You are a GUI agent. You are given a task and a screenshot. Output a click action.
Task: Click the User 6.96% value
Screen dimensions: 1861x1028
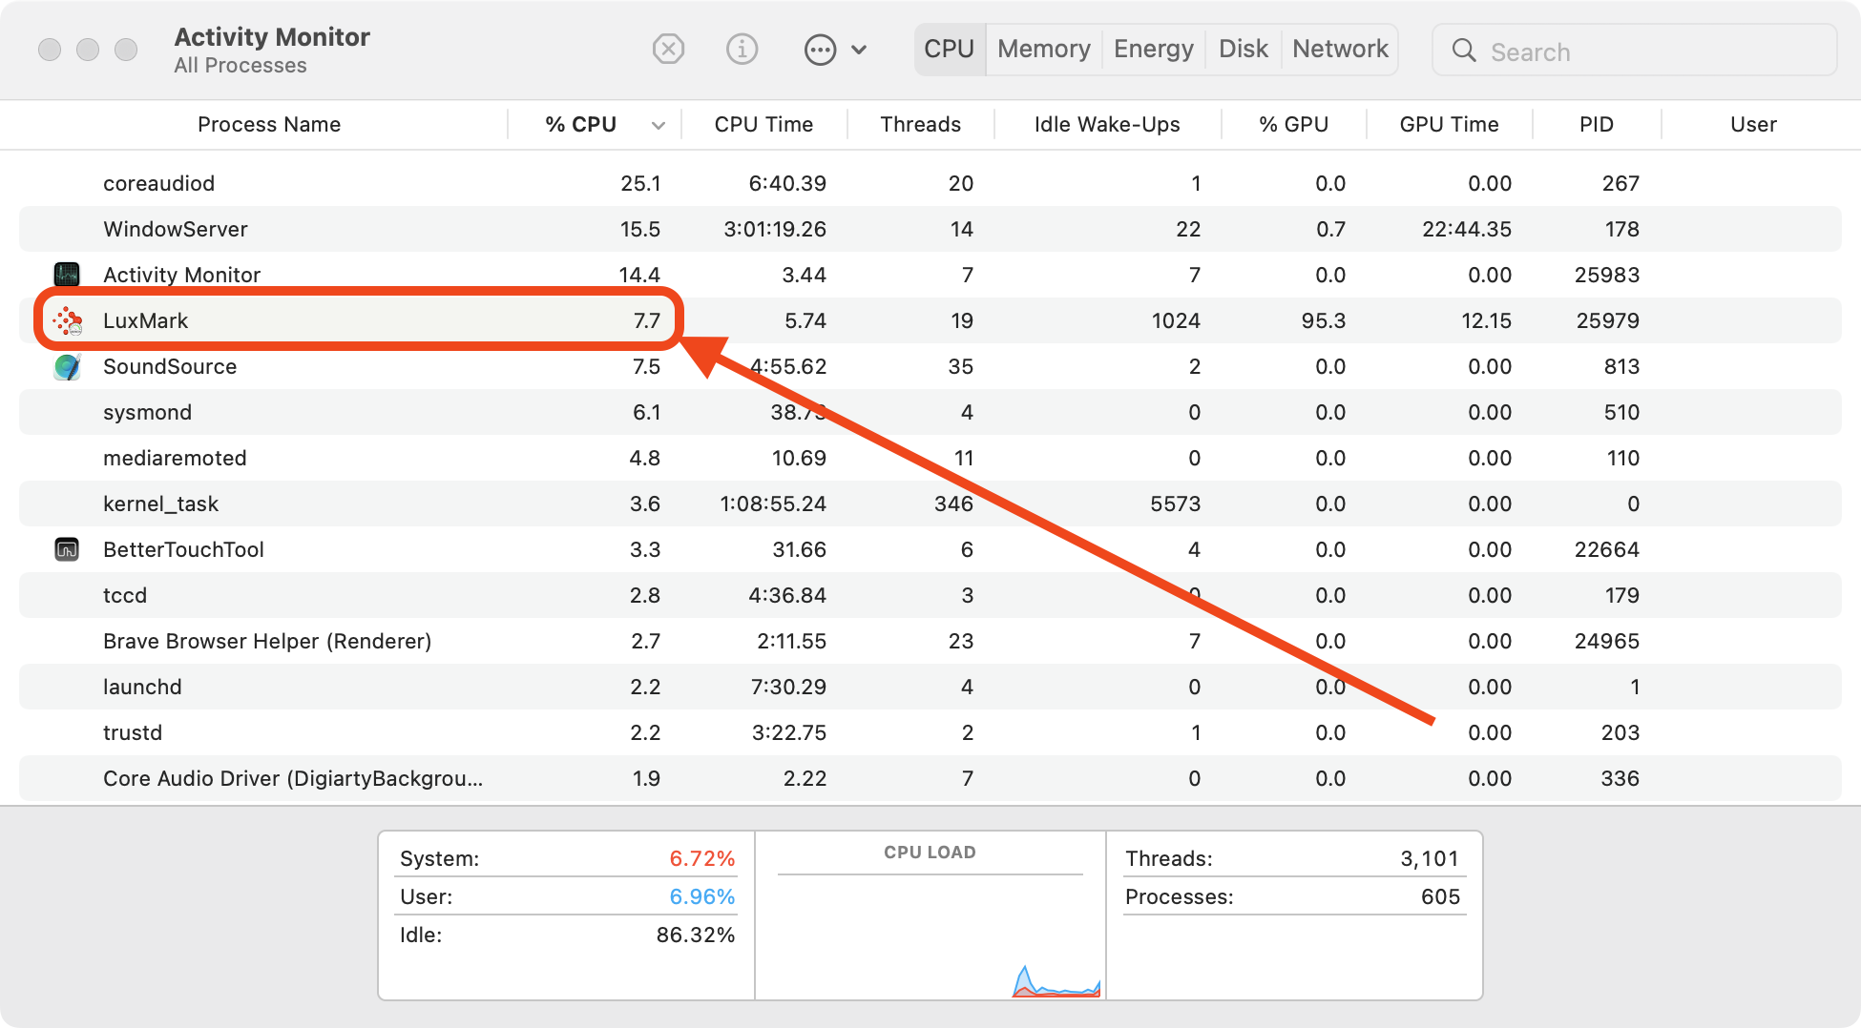[701, 896]
